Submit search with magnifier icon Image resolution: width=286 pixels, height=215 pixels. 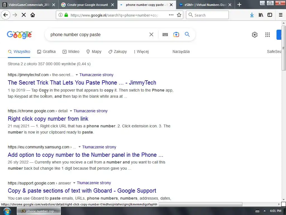[187, 34]
